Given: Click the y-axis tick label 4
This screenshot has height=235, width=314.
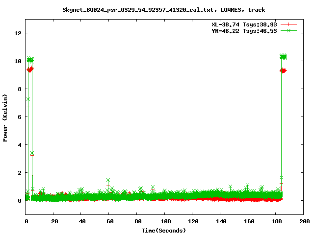Looking at the screenshot, I should (x=20, y=145).
